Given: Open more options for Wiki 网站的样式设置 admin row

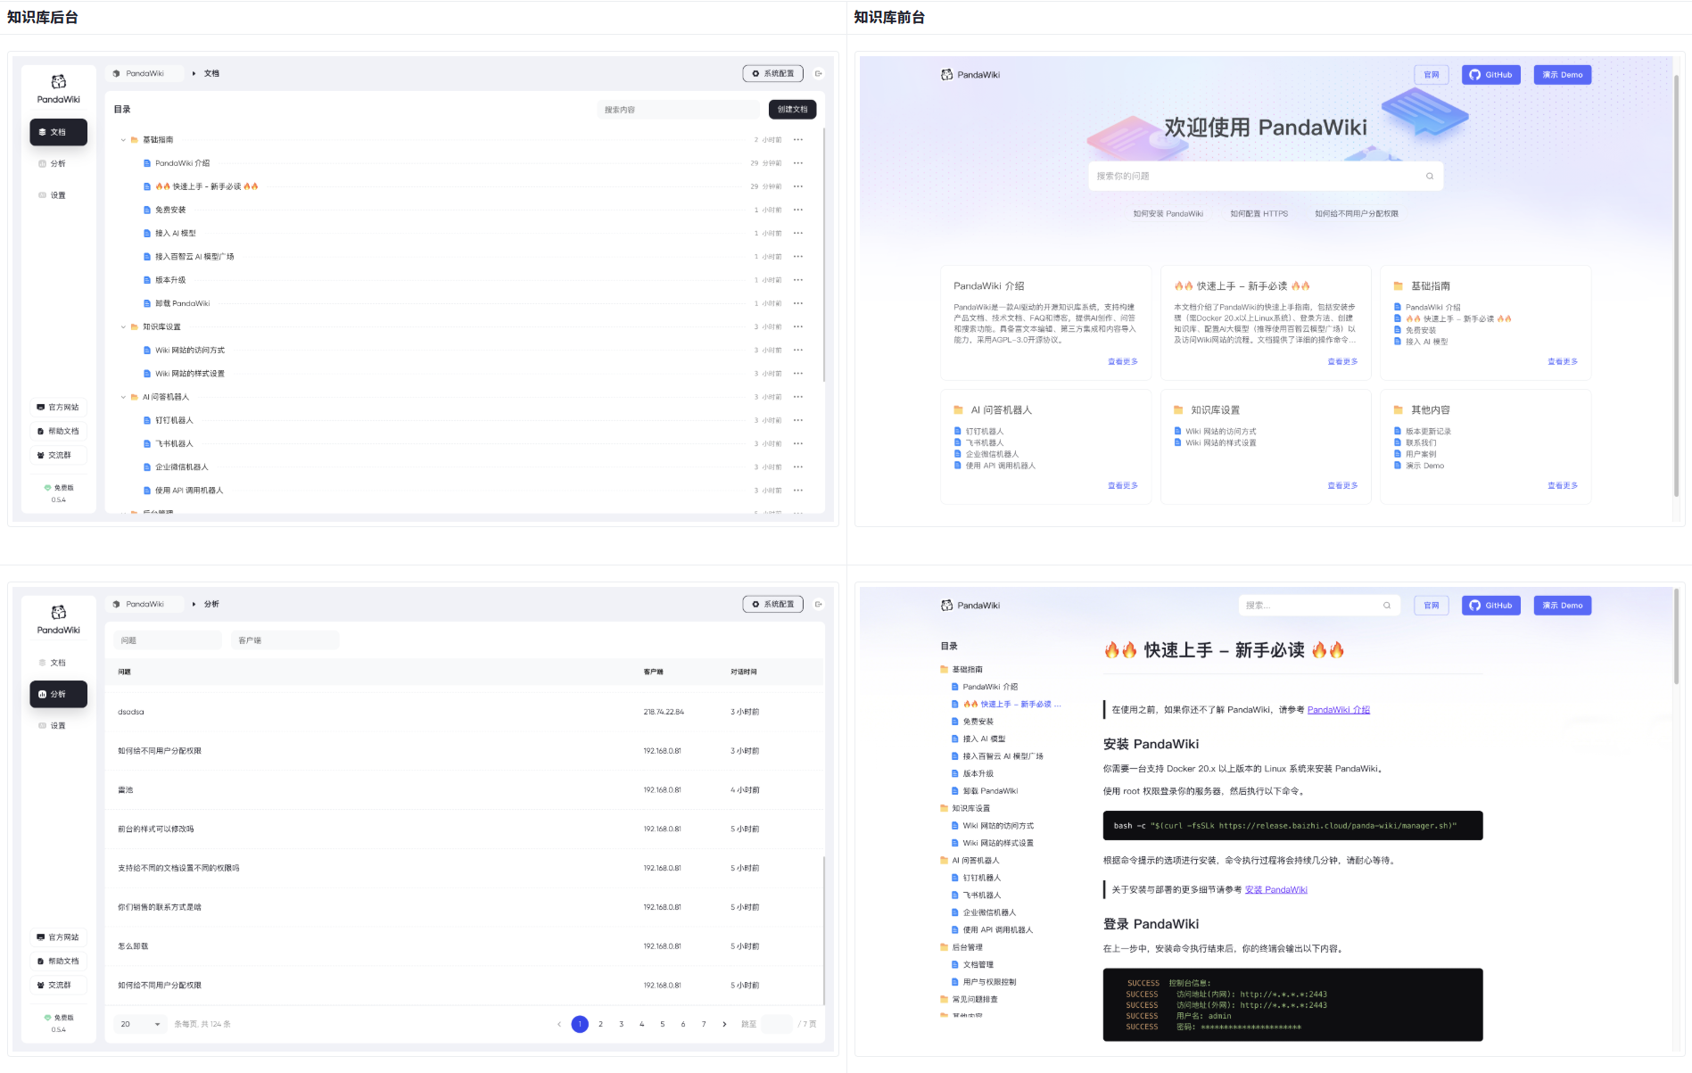Looking at the screenshot, I should point(797,374).
